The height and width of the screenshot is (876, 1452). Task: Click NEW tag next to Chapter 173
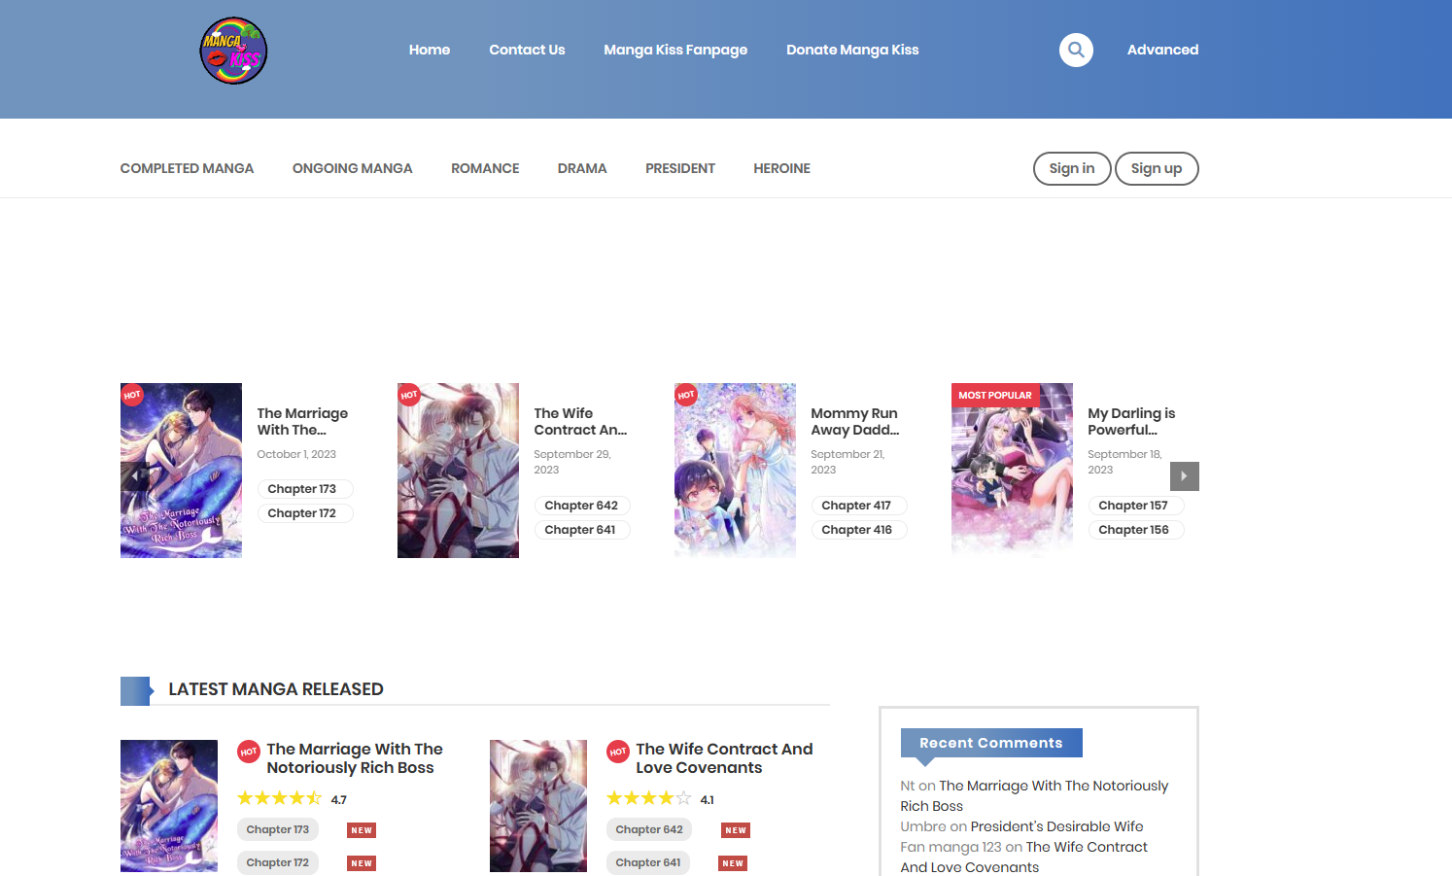tap(362, 830)
